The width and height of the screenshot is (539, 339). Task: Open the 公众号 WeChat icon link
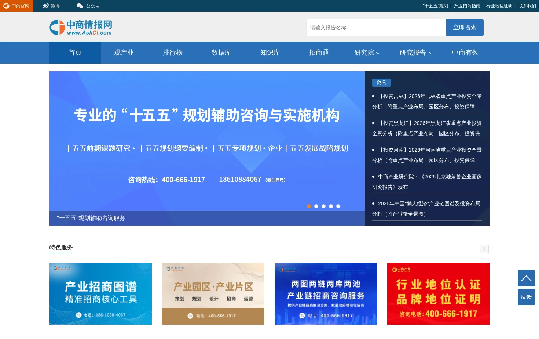pos(80,6)
